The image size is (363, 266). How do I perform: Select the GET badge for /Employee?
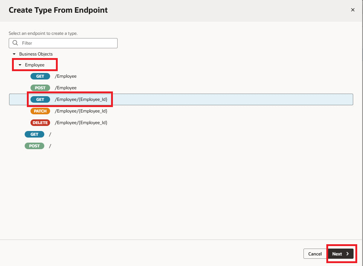(40, 76)
